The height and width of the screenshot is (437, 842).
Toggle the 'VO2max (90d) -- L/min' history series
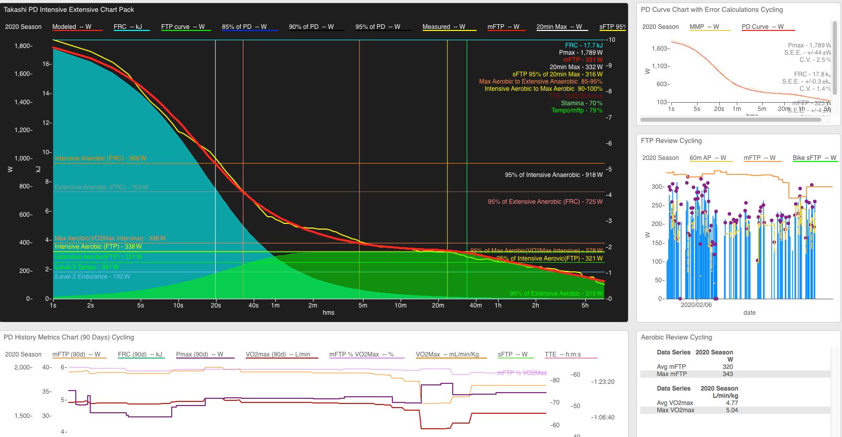point(282,354)
